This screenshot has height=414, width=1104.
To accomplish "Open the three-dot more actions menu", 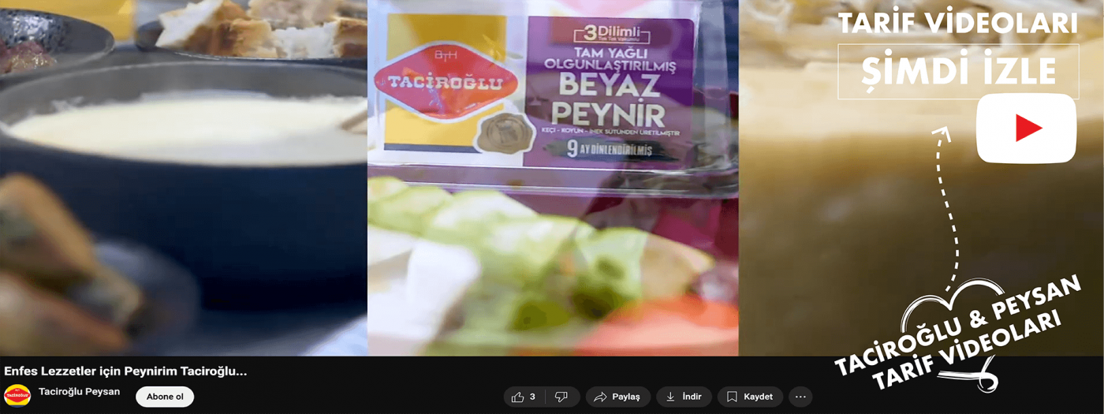I will point(800,397).
